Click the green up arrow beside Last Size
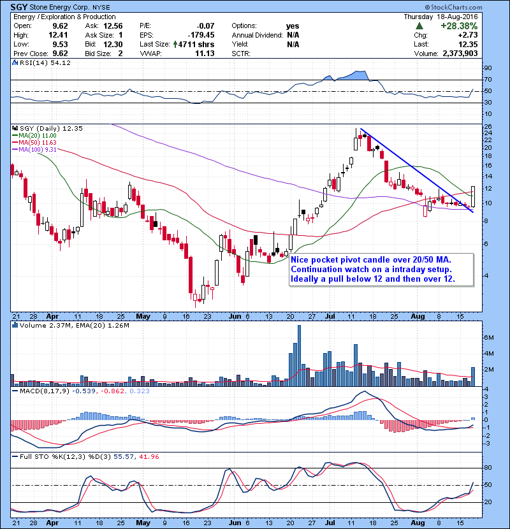Viewport: 510px width, 529px height. [175, 44]
